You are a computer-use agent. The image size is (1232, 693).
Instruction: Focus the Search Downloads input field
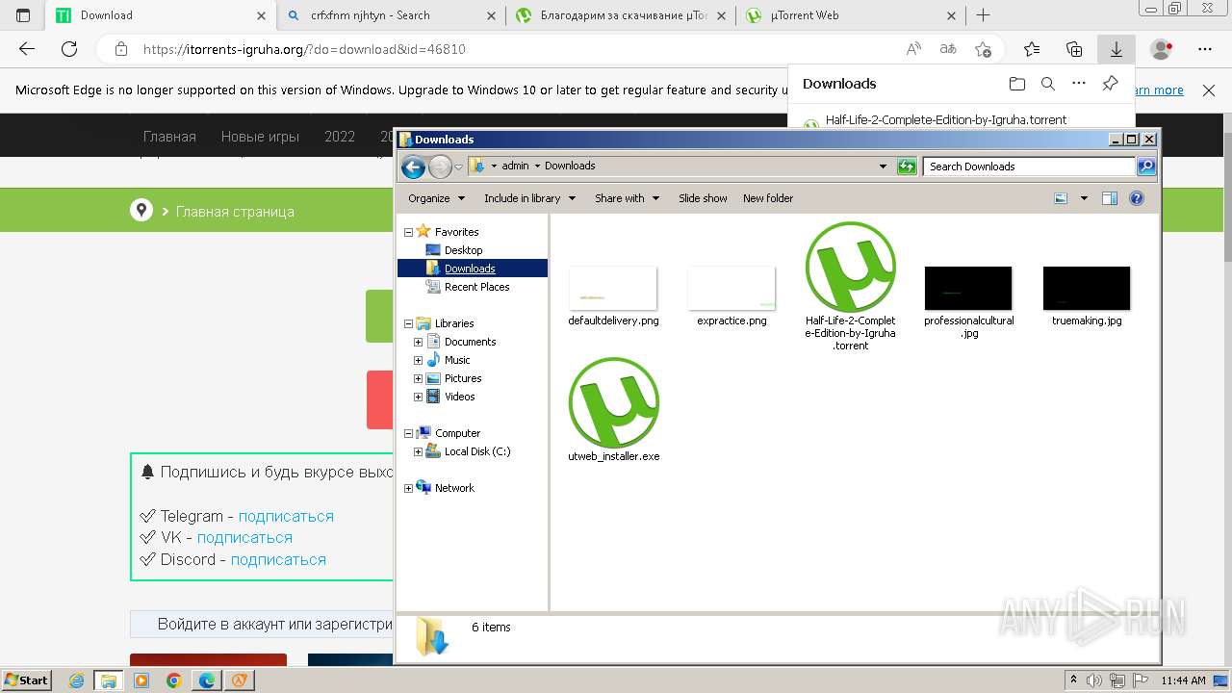click(1029, 167)
